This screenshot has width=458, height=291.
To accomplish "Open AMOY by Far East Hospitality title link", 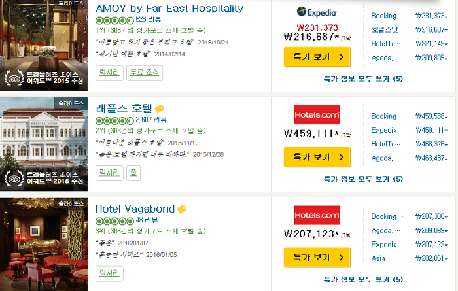I will [169, 8].
